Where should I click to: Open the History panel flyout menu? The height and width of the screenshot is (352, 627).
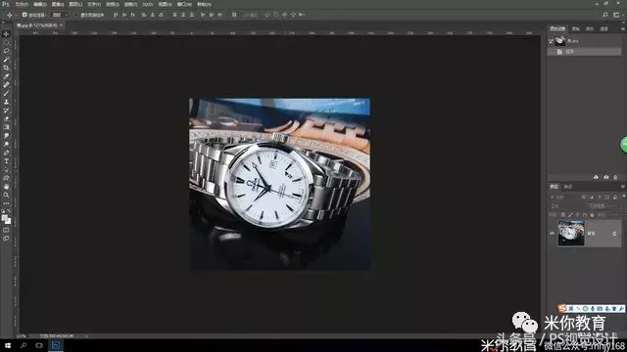(x=623, y=28)
